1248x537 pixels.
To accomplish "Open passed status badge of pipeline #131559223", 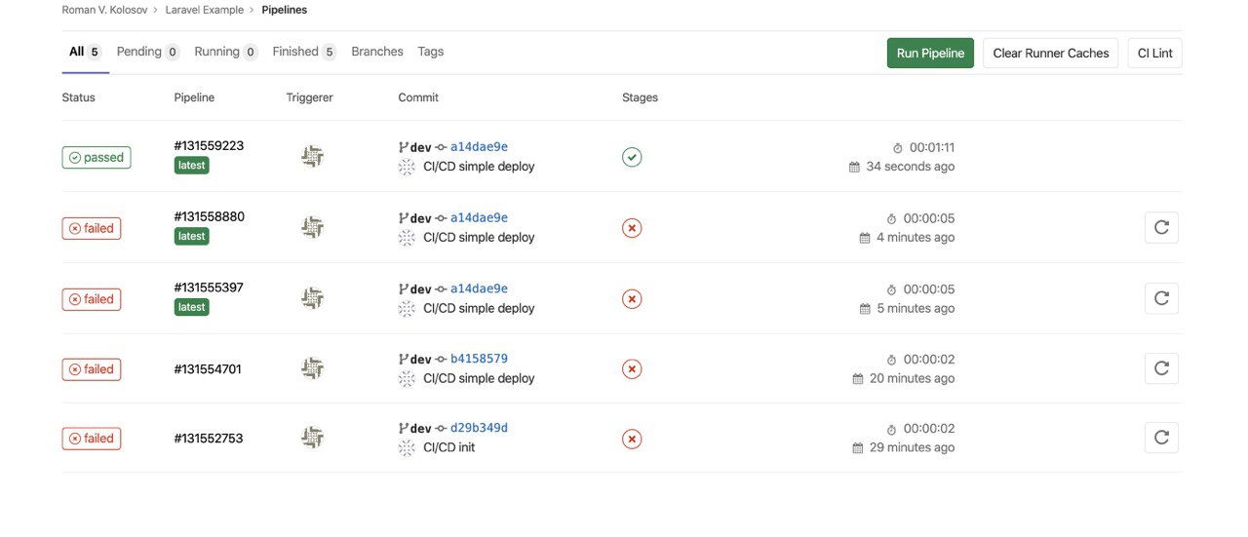I will (x=97, y=157).
